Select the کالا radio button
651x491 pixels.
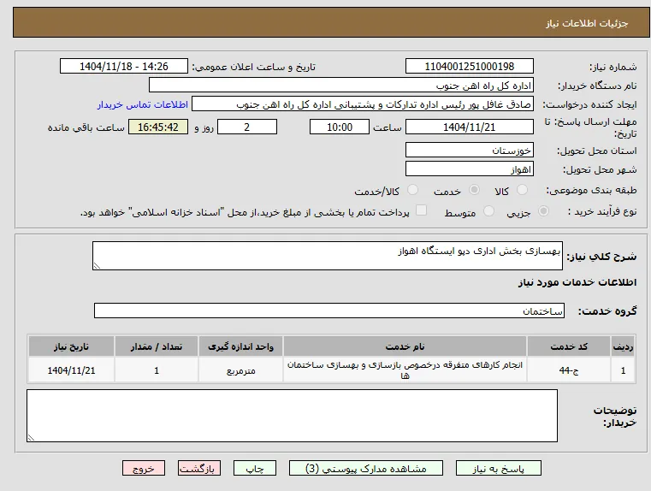coord(522,190)
